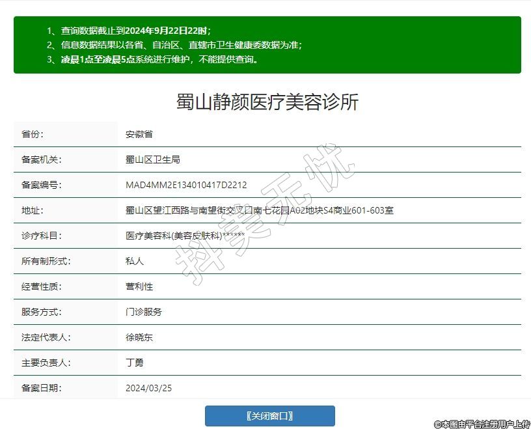Click the notice line about 2024年9月22日22时 cutoff
531x429 pixels.
129,31
